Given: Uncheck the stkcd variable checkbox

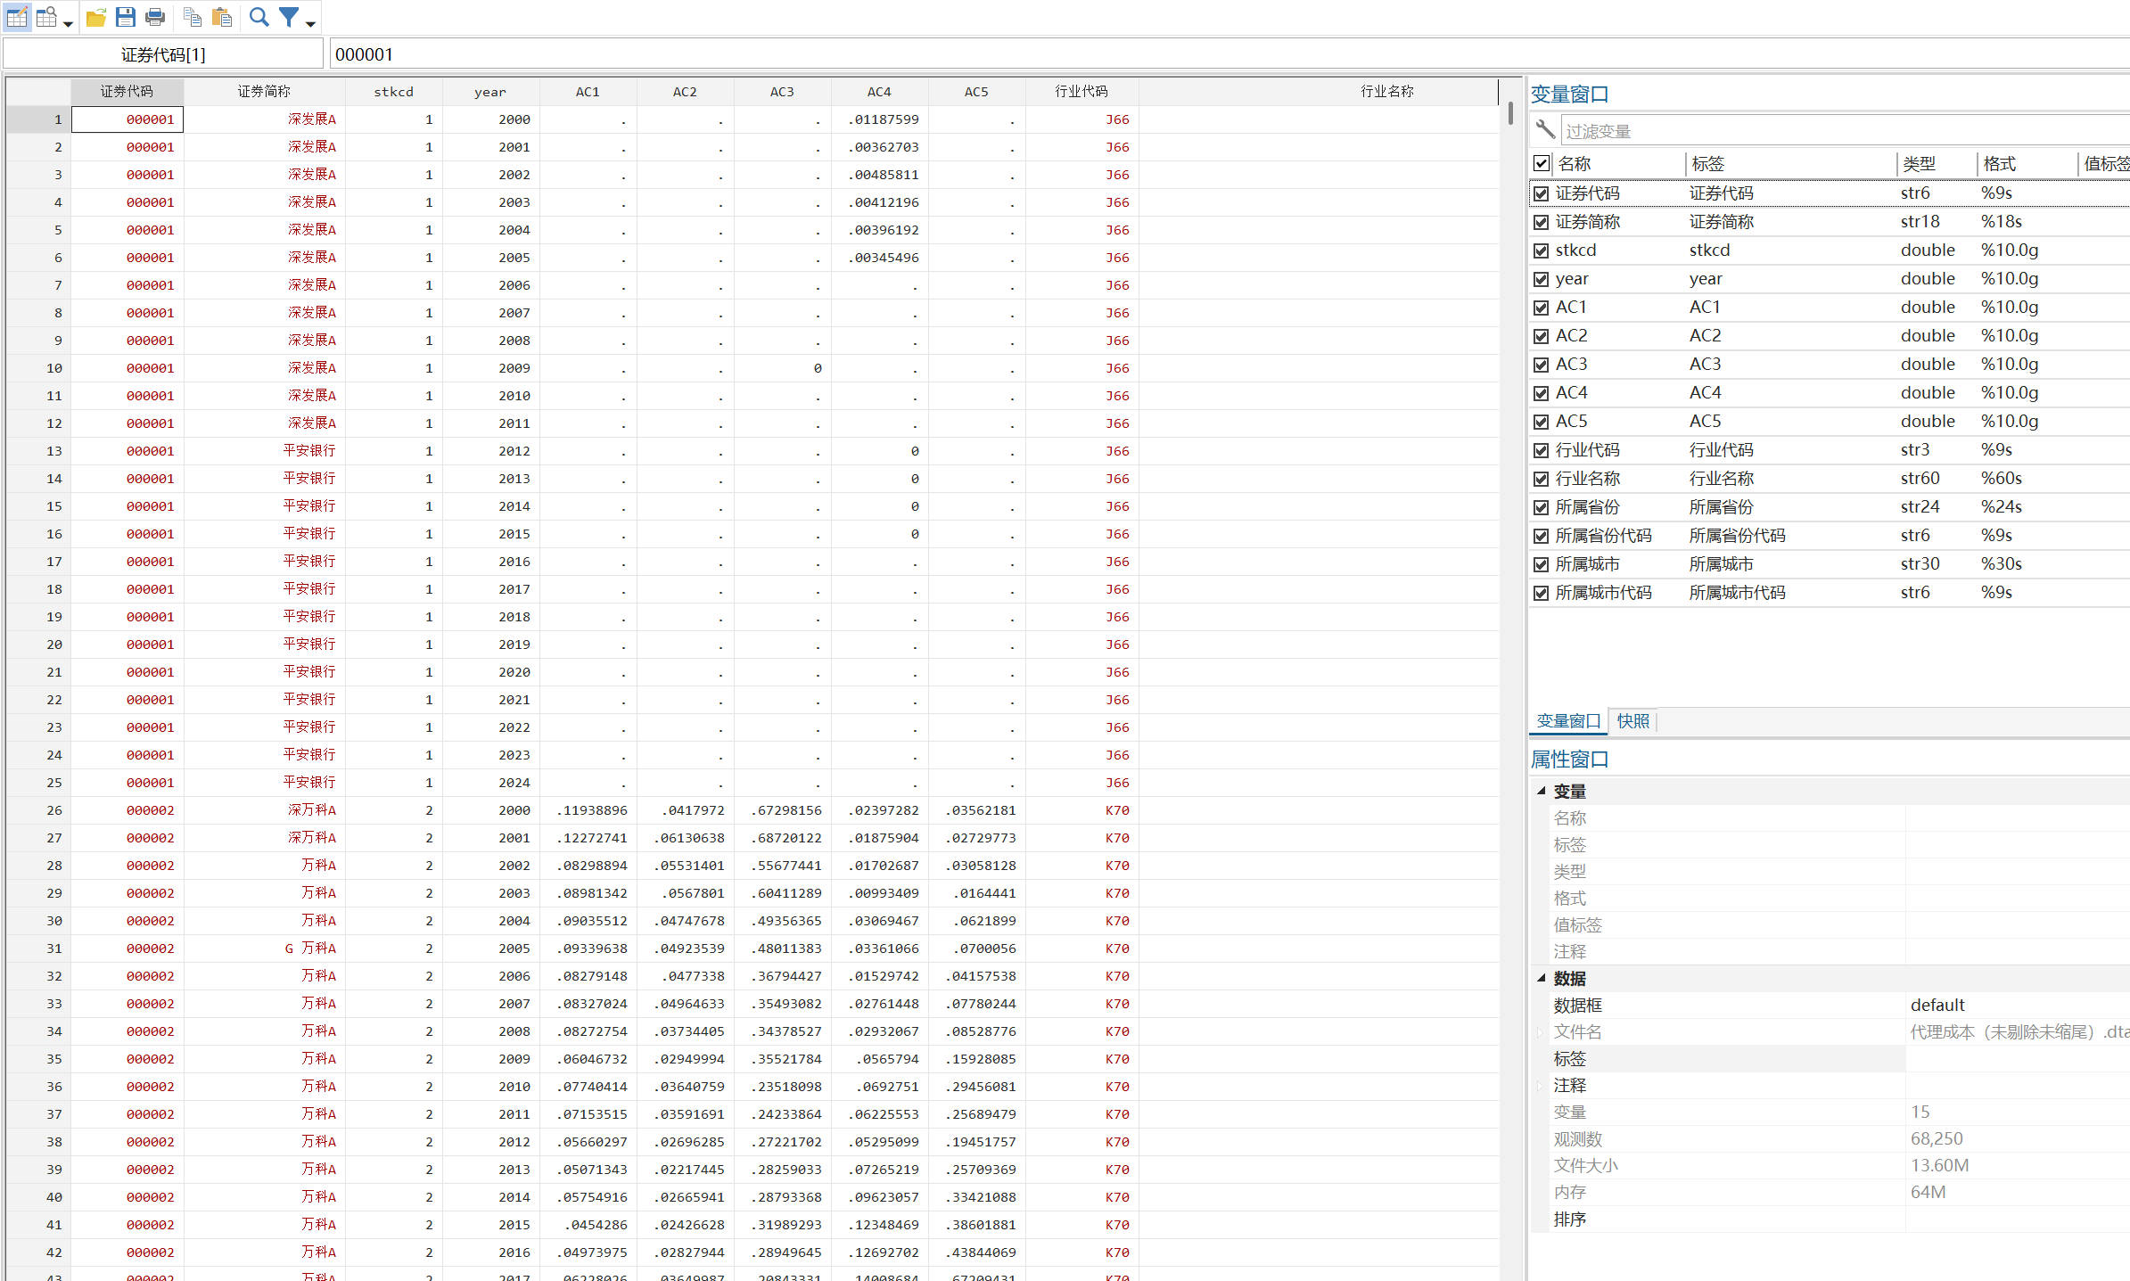Looking at the screenshot, I should [1541, 250].
